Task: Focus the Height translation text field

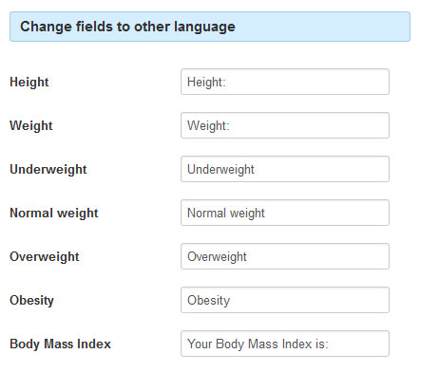Action: tap(285, 82)
